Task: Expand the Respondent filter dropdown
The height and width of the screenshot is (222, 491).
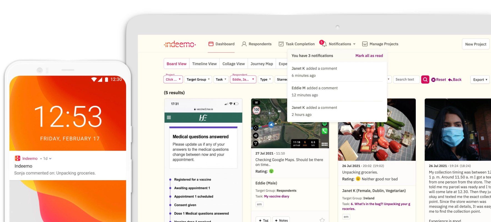Action: [x=243, y=79]
